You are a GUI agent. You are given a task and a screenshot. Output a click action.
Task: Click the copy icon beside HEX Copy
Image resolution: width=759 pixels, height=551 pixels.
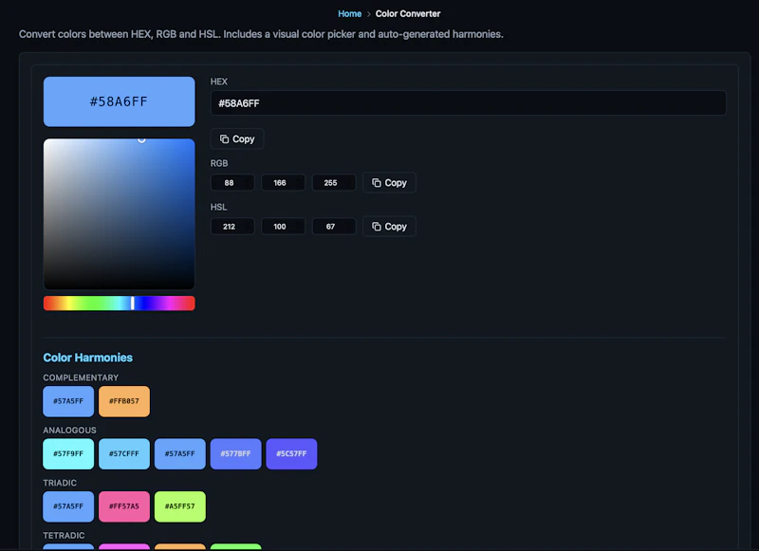(224, 138)
